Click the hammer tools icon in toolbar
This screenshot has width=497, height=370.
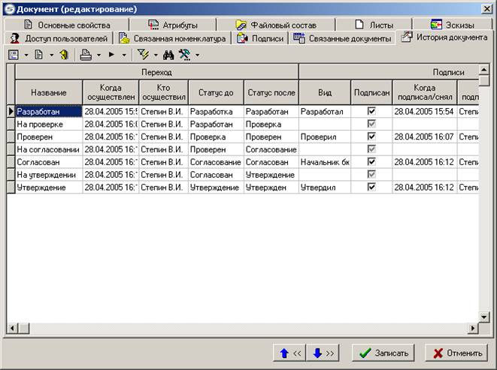point(184,55)
